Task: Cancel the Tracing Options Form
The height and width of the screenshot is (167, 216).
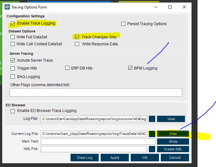Action: point(175,158)
